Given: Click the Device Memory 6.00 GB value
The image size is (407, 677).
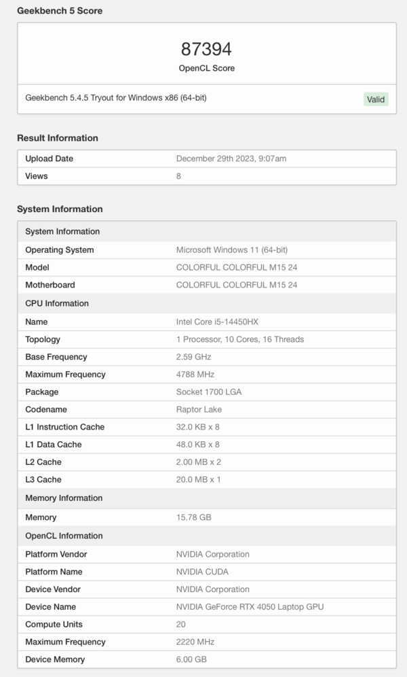Looking at the screenshot, I should point(191,659).
